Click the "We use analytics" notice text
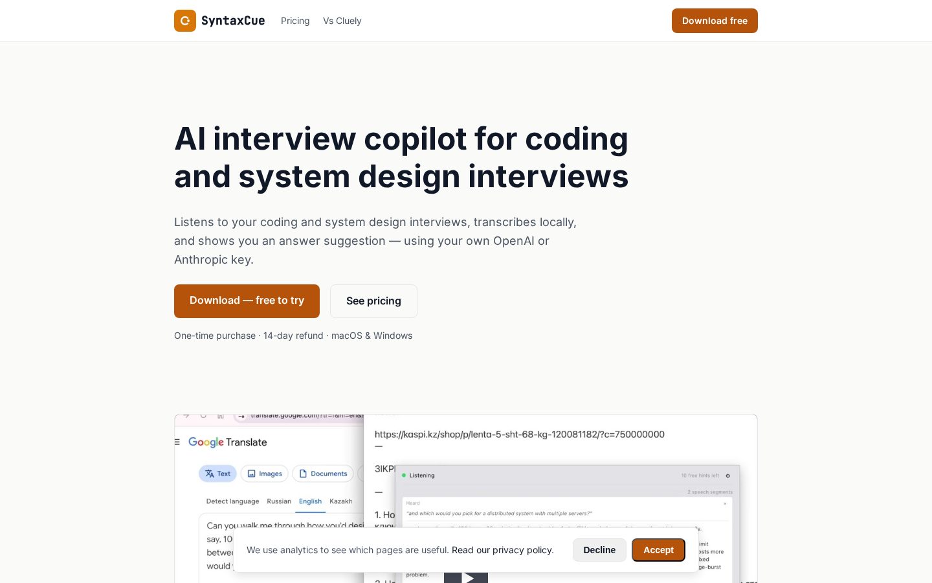This screenshot has width=932, height=583. [348, 550]
